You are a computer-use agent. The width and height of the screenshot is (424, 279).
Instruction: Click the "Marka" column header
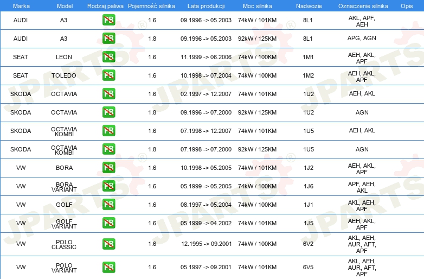click(x=21, y=6)
